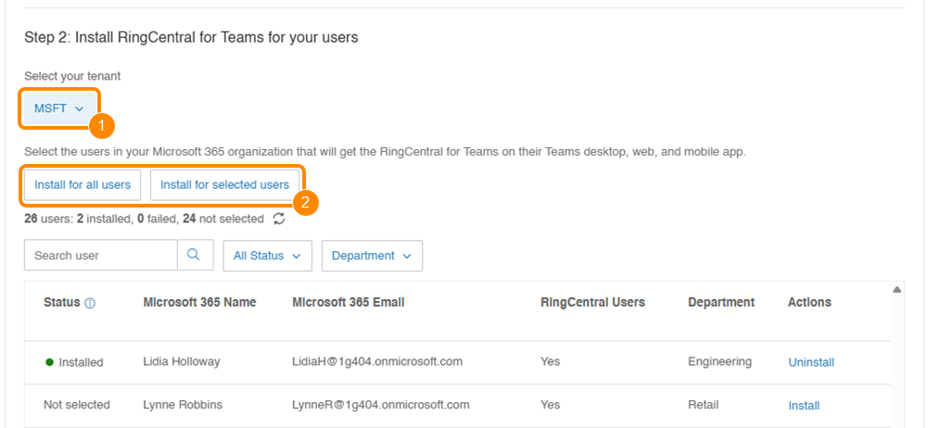Click the Microsoft 365 Email column header

(348, 302)
